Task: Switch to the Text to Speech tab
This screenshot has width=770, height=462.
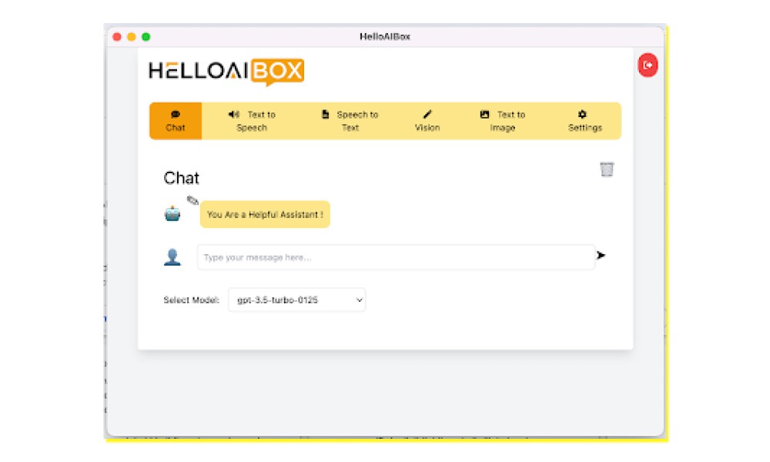Action: click(x=252, y=121)
